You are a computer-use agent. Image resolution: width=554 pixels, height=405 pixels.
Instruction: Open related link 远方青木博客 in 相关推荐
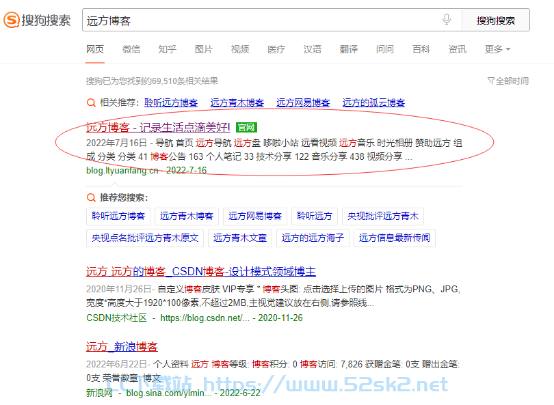coord(237,102)
